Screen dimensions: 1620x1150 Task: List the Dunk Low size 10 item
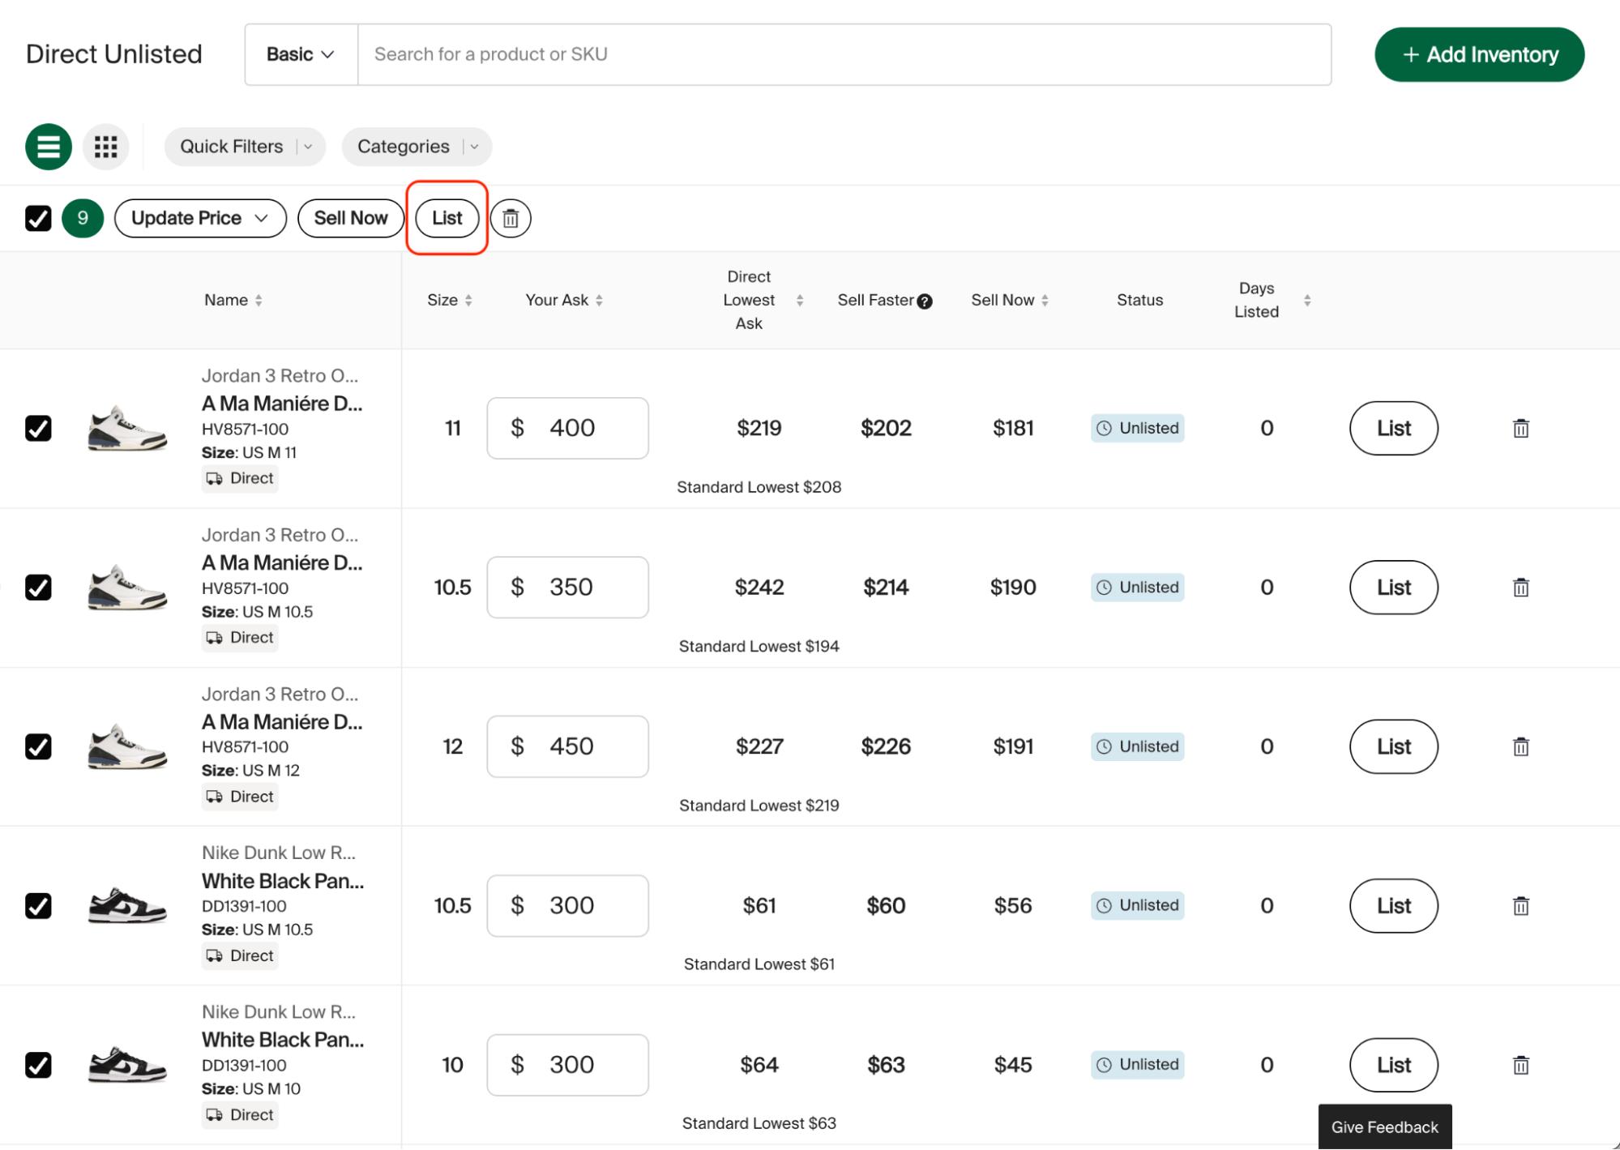[x=1394, y=1065]
